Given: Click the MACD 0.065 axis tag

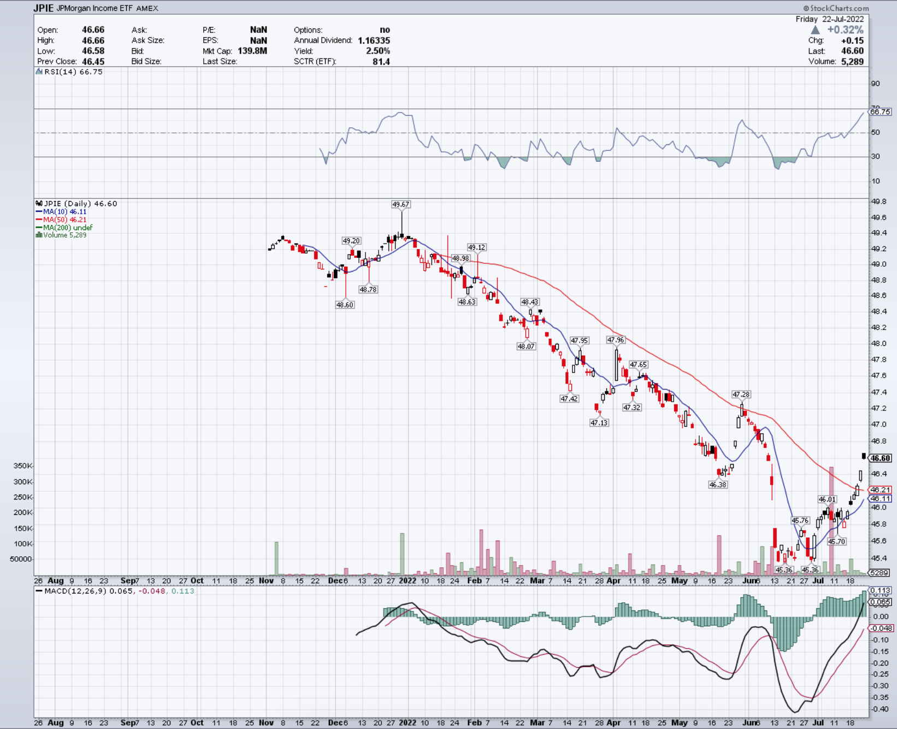Looking at the screenshot, I should click(x=881, y=602).
